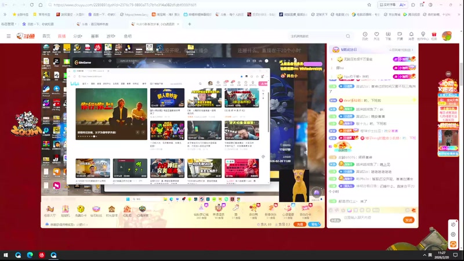
Task: Collapse the side promo with the minus button
Action: pos(448,74)
